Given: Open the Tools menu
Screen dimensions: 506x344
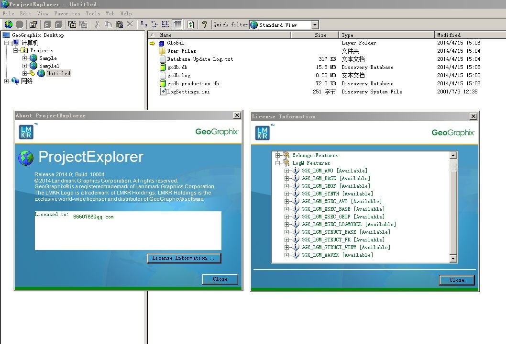Looking at the screenshot, I should click(93, 13).
